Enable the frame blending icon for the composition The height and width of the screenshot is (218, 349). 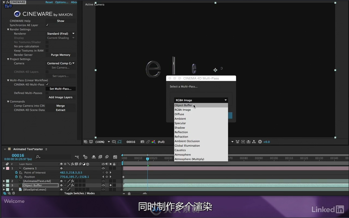click(100, 157)
